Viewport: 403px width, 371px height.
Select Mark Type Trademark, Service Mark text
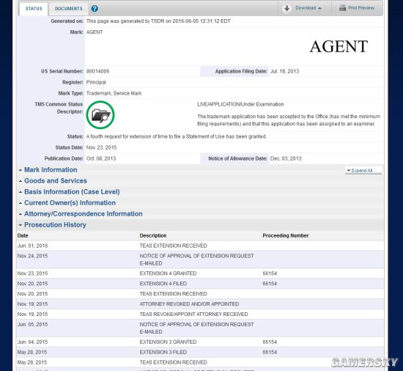(114, 93)
